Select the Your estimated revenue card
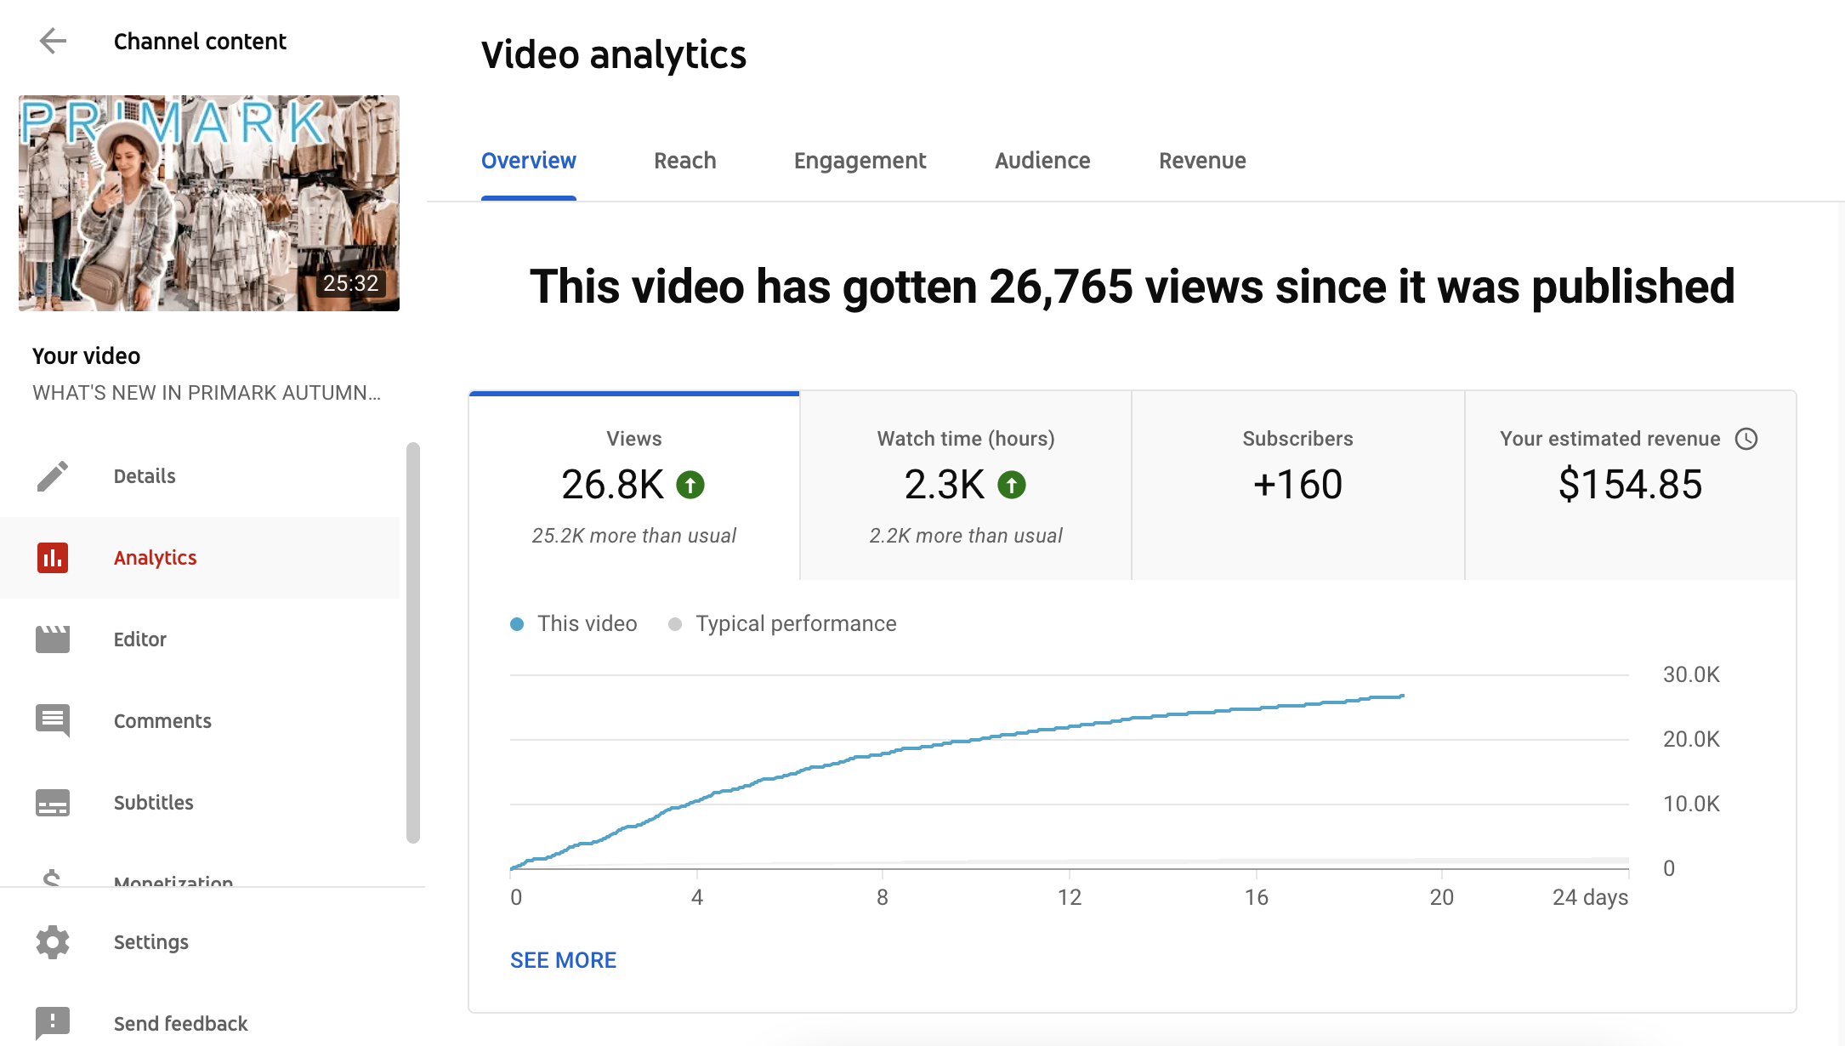Viewport: 1845px width, 1046px height. click(x=1631, y=486)
